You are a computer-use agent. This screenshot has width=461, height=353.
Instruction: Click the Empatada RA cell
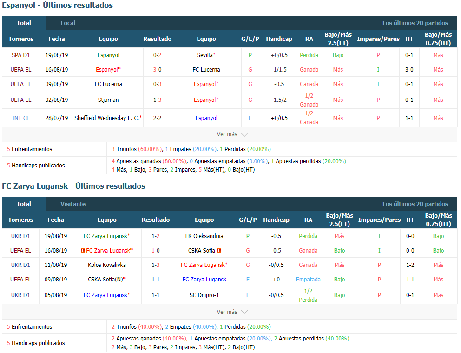(308, 280)
